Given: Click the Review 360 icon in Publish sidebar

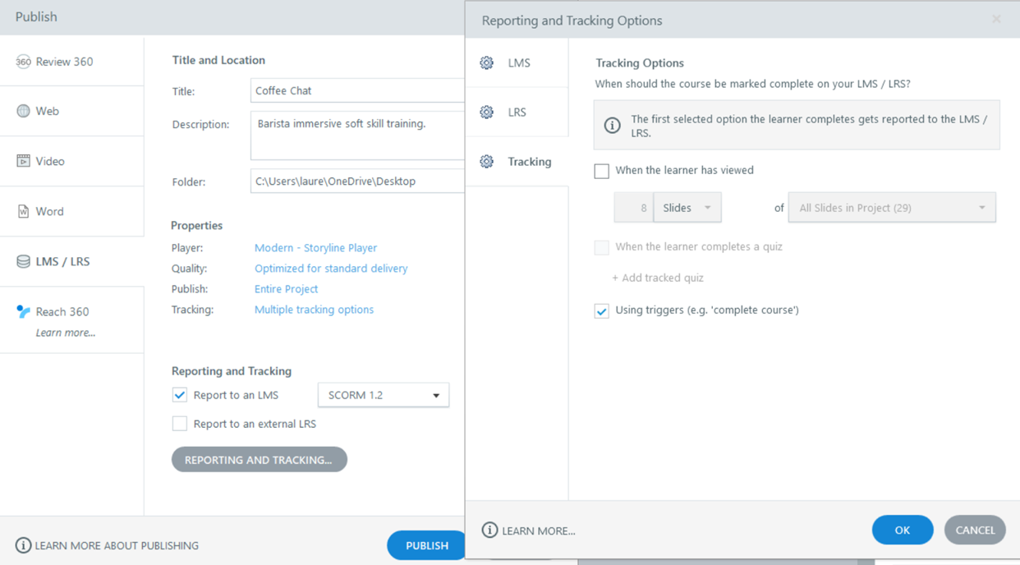Looking at the screenshot, I should [23, 62].
